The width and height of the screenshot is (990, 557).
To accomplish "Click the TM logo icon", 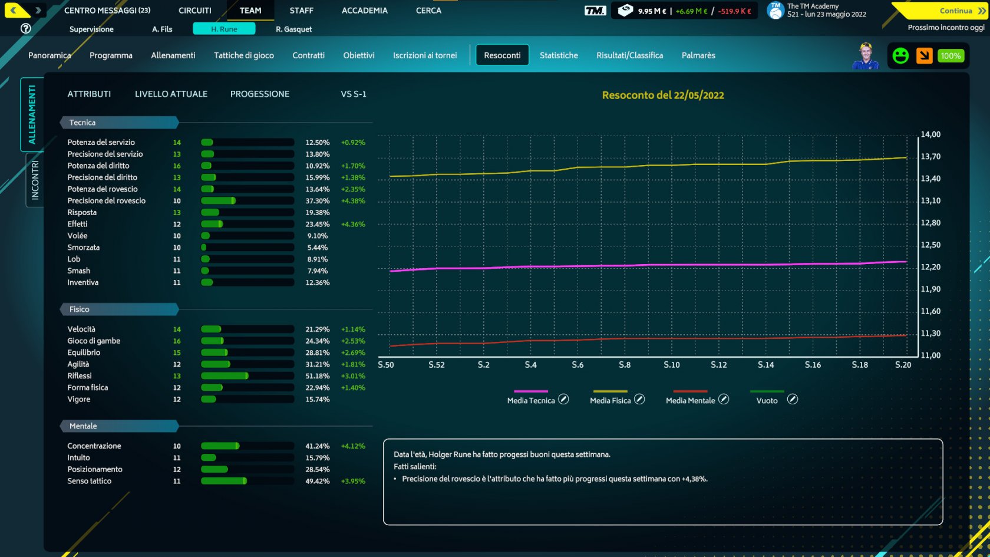I will [x=595, y=11].
